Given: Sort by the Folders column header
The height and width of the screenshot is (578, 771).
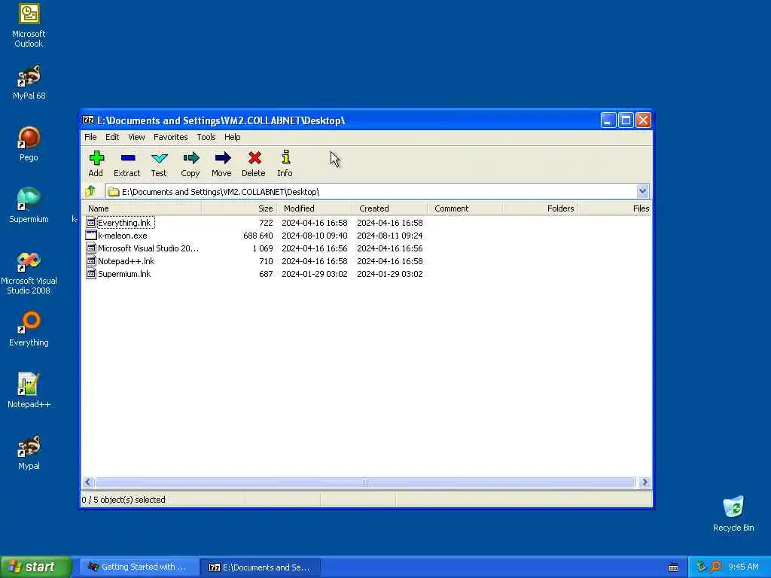Looking at the screenshot, I should [x=541, y=208].
